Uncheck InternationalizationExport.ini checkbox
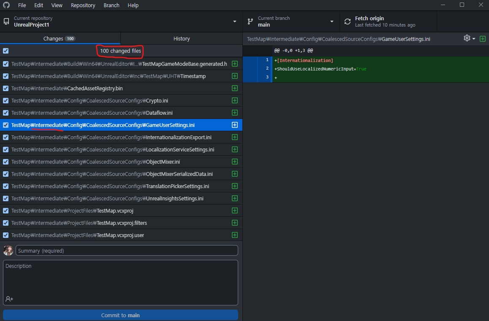This screenshot has width=489, height=321. tap(5, 137)
